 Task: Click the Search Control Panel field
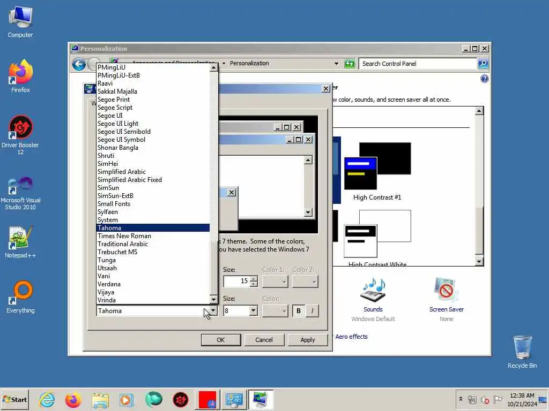pos(418,64)
